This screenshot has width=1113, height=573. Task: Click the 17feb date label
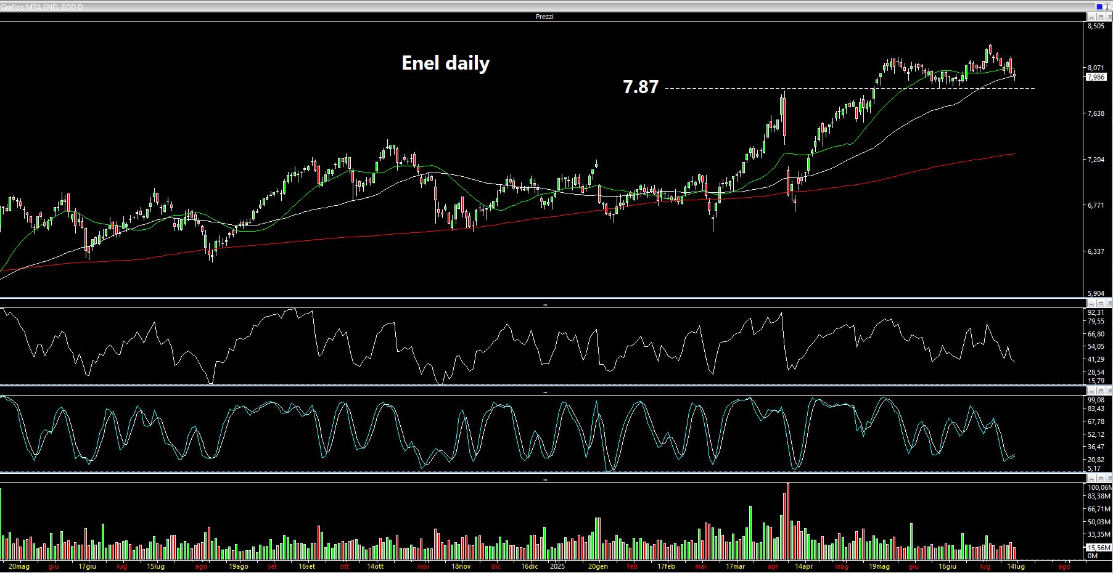[667, 566]
